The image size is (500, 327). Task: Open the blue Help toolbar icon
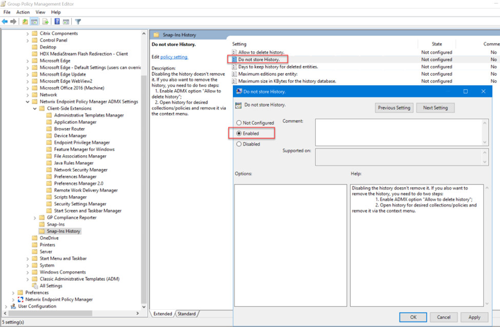(x=57, y=22)
